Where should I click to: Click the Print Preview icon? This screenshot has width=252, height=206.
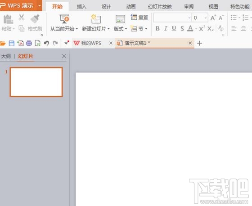pyautogui.click(x=38, y=43)
